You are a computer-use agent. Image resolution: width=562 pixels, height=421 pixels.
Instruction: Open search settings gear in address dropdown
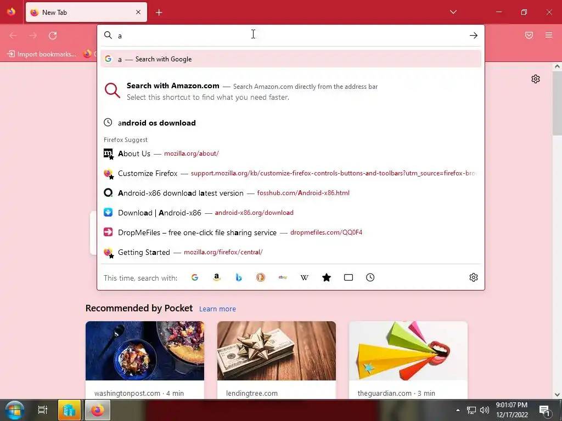point(474,277)
